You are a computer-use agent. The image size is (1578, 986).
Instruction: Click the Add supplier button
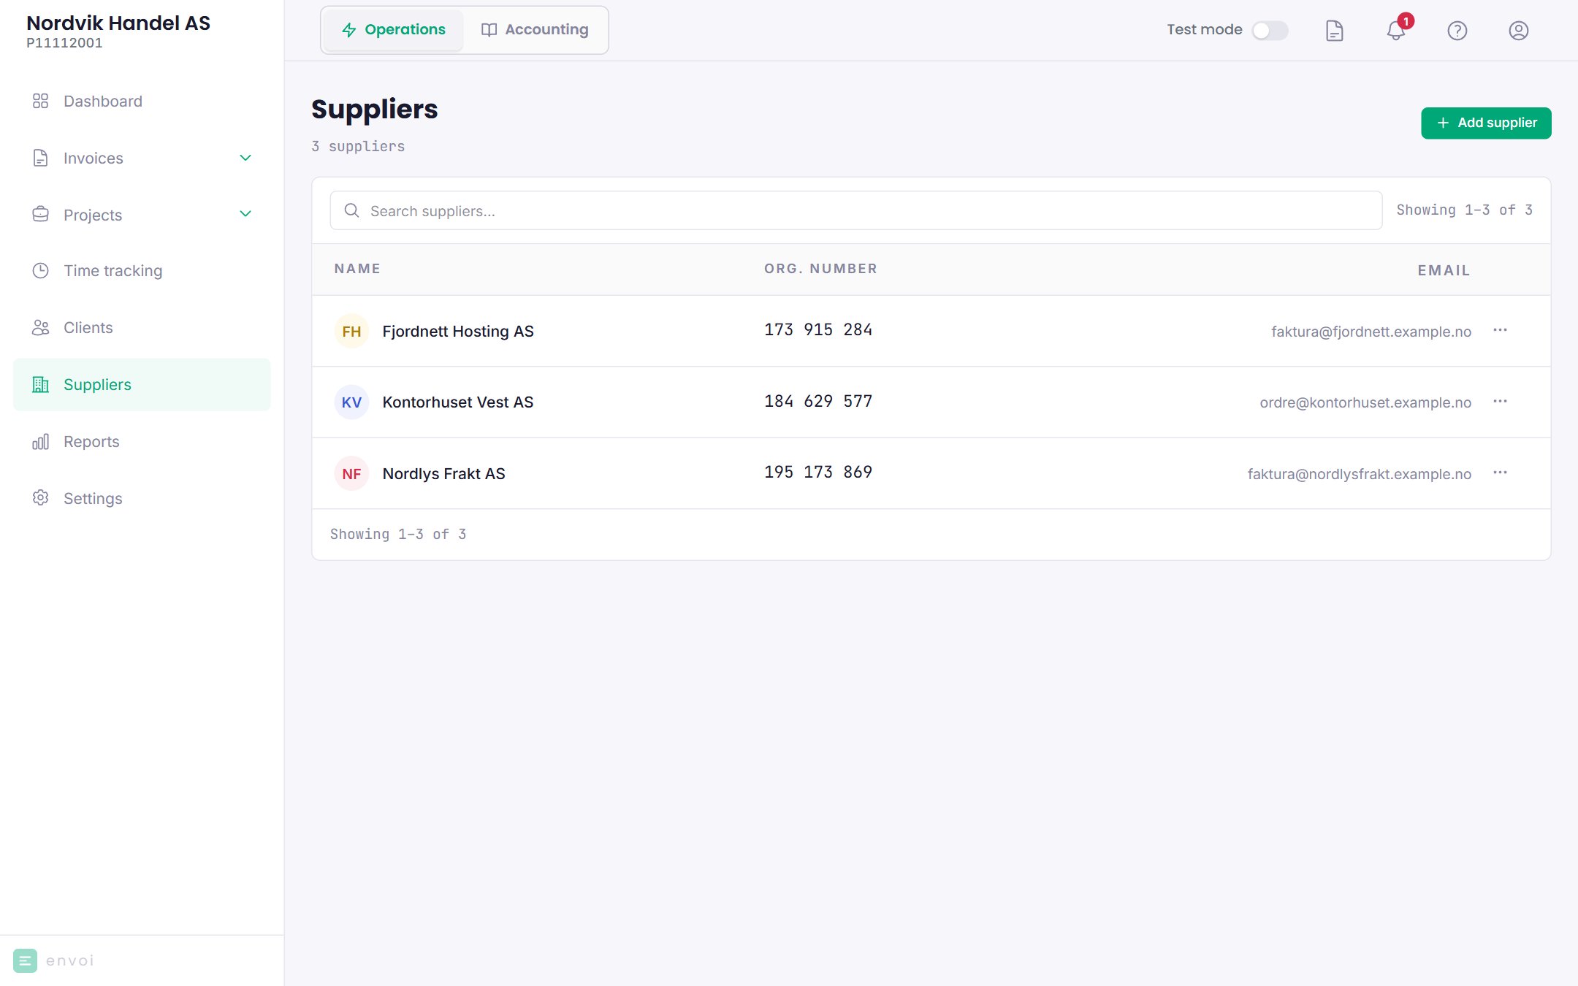pyautogui.click(x=1486, y=123)
